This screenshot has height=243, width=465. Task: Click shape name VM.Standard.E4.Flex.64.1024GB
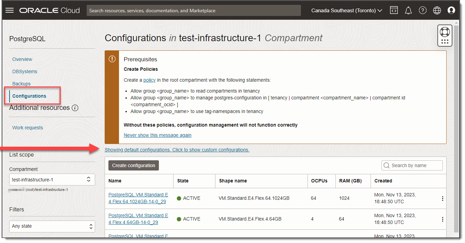pyautogui.click(x=254, y=198)
